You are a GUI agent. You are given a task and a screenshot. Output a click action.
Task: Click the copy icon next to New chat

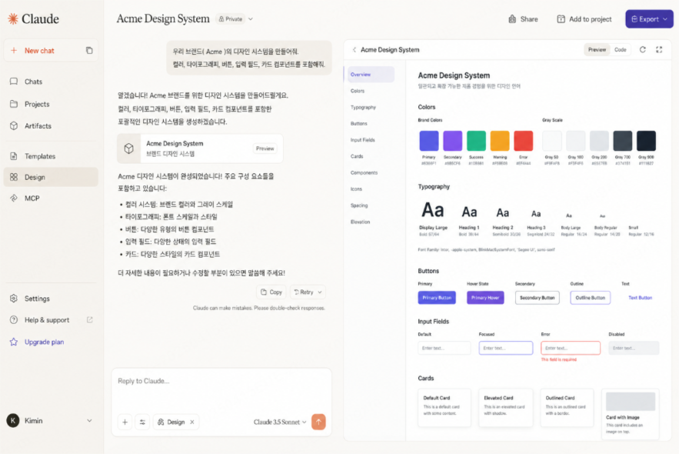pyautogui.click(x=89, y=50)
